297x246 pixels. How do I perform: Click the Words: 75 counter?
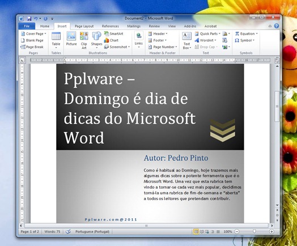(x=52, y=232)
